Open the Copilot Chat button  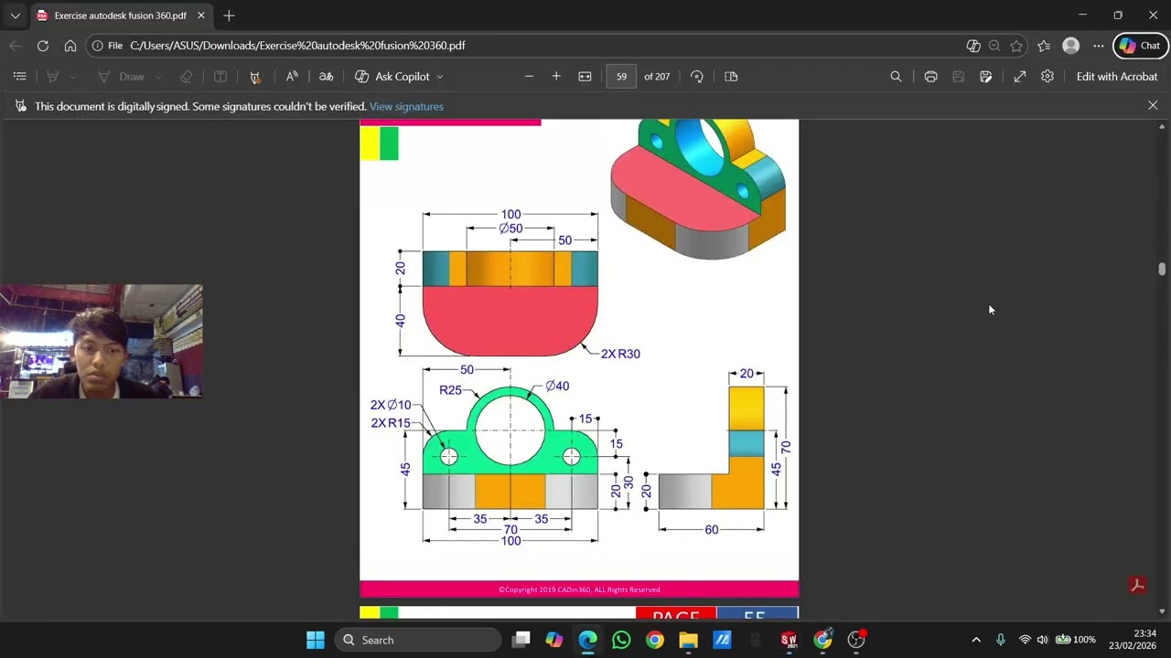1141,46
